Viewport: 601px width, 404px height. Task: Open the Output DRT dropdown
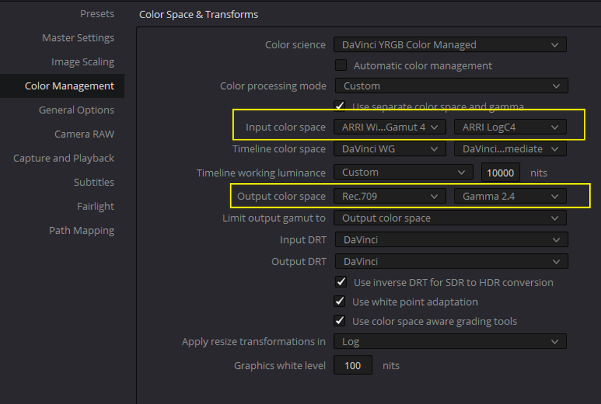tap(451, 262)
